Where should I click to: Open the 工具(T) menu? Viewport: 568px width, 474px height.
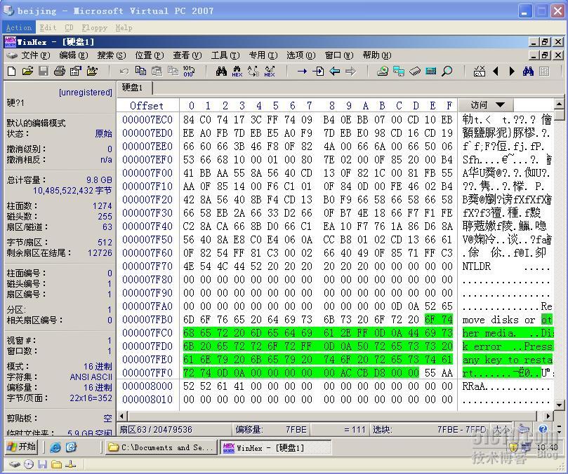[225, 55]
